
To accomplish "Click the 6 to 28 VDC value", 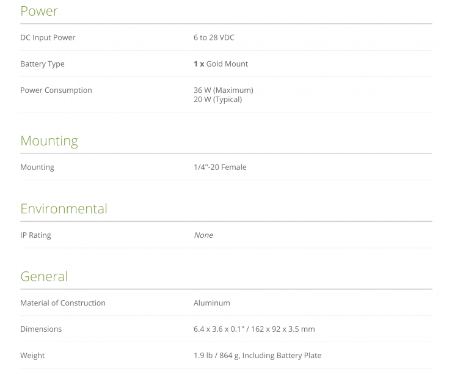I will coord(214,38).
